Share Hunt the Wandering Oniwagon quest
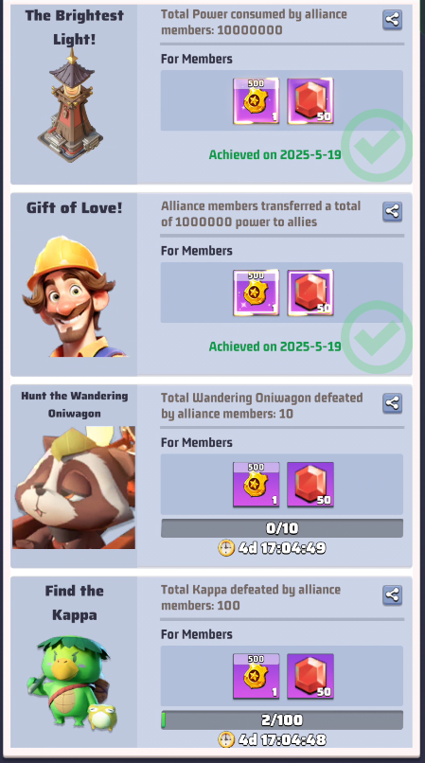Image resolution: width=425 pixels, height=763 pixels. [392, 403]
